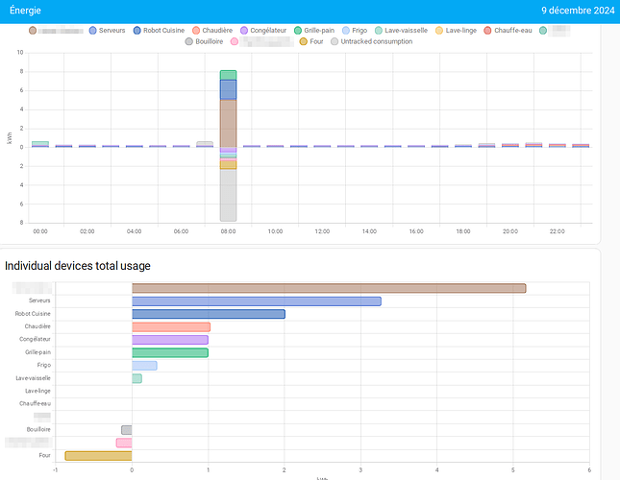Viewport: 620px width, 480px height.
Task: Click the Grille-pain total usage bar
Action: 170,353
